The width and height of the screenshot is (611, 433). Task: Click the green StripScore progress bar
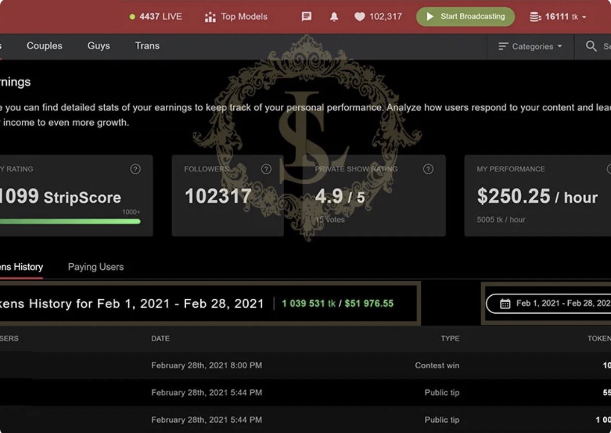click(x=70, y=222)
